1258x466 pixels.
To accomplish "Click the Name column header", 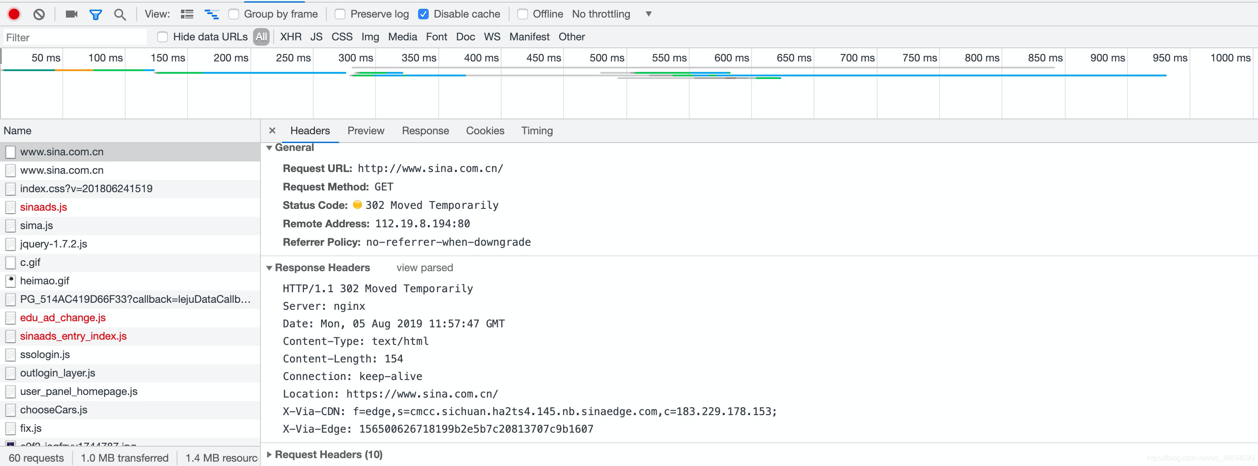I will (x=130, y=131).
